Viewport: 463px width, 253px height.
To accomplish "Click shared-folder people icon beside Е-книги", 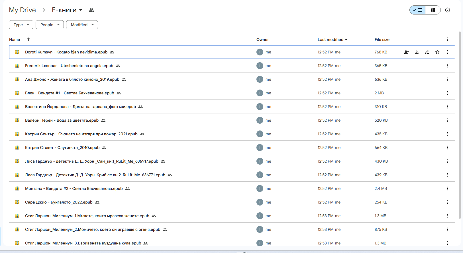I will pos(91,10).
